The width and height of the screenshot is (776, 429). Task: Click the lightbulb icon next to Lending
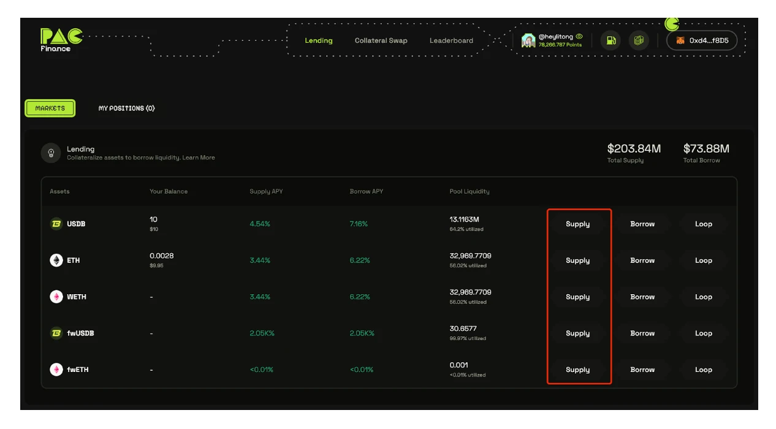[x=51, y=153]
